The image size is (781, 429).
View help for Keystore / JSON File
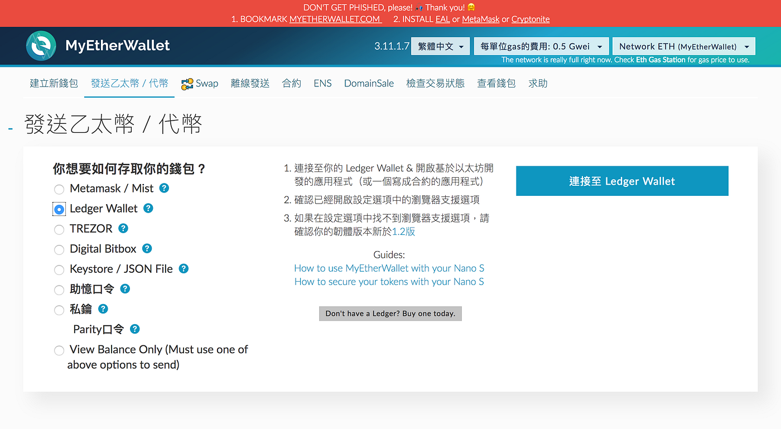click(x=184, y=268)
